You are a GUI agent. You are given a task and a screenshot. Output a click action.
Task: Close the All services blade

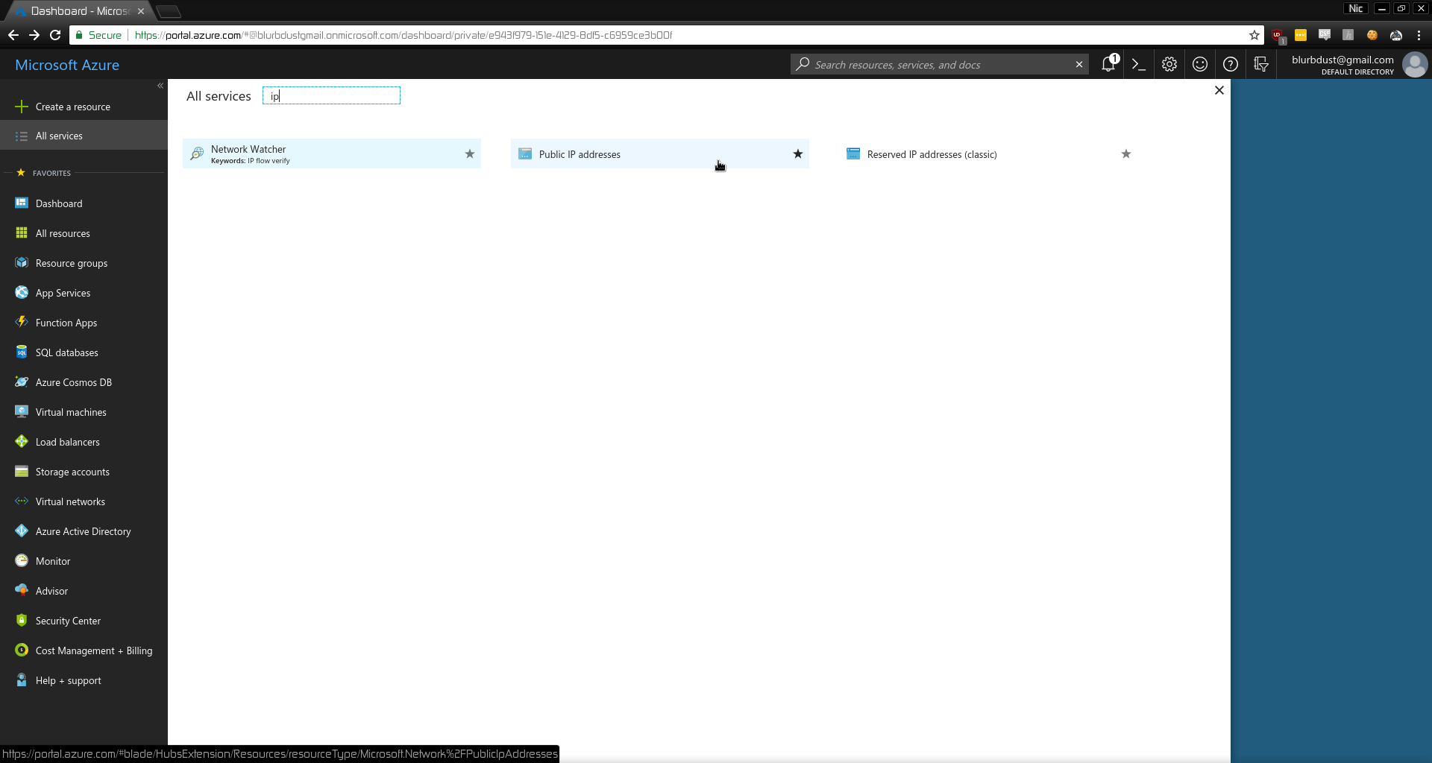[1219, 90]
